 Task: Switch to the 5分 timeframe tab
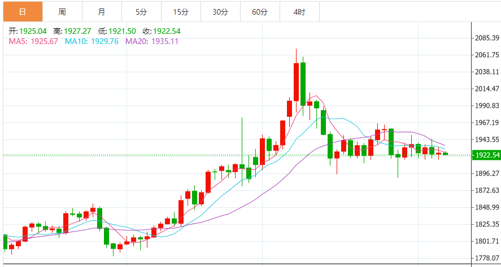(141, 11)
